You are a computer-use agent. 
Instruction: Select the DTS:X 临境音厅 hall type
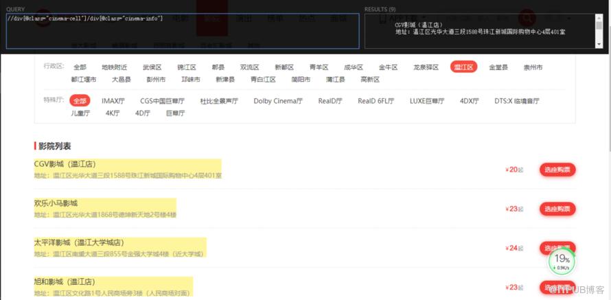[x=517, y=102]
